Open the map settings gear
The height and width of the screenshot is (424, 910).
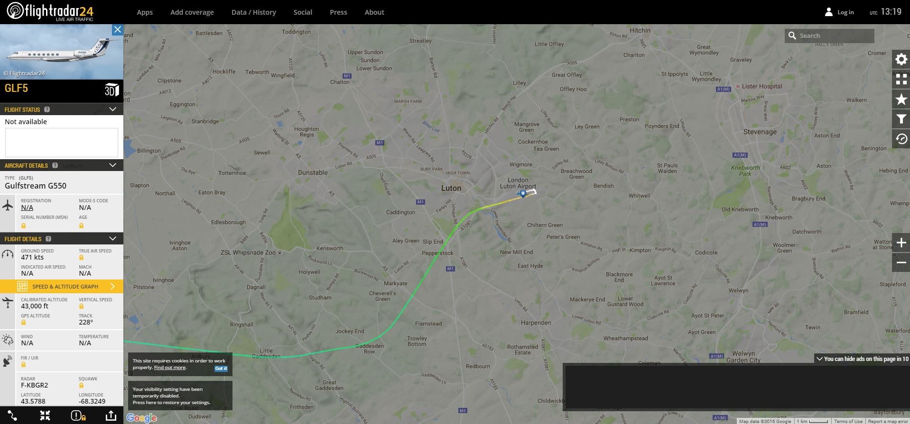point(901,59)
